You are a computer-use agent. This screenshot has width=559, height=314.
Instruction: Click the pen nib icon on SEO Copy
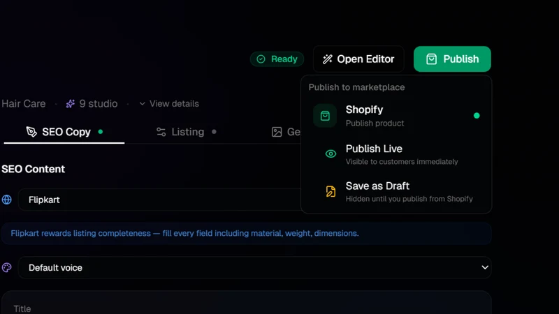coord(31,132)
